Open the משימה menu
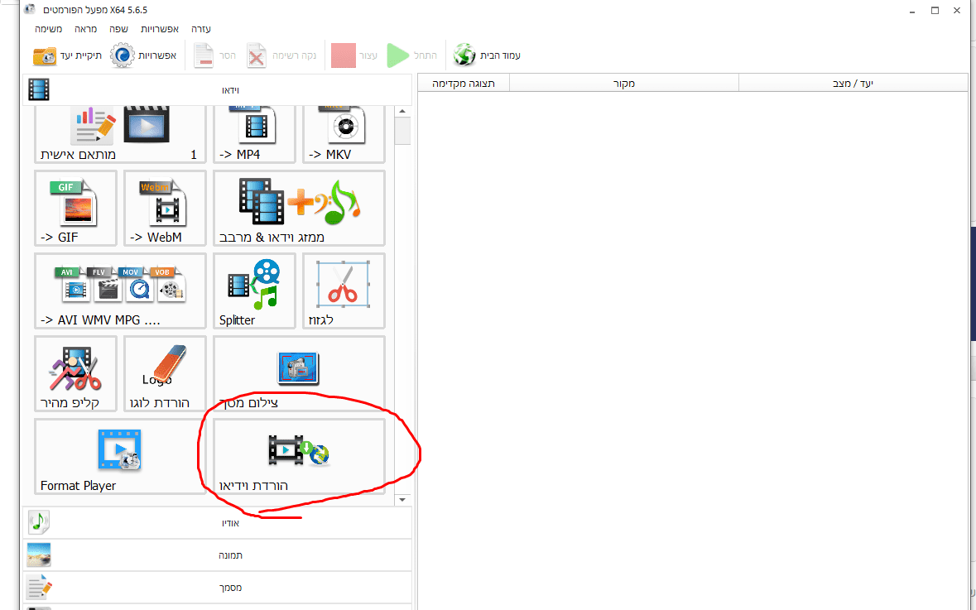This screenshot has height=610, width=976. tap(48, 29)
